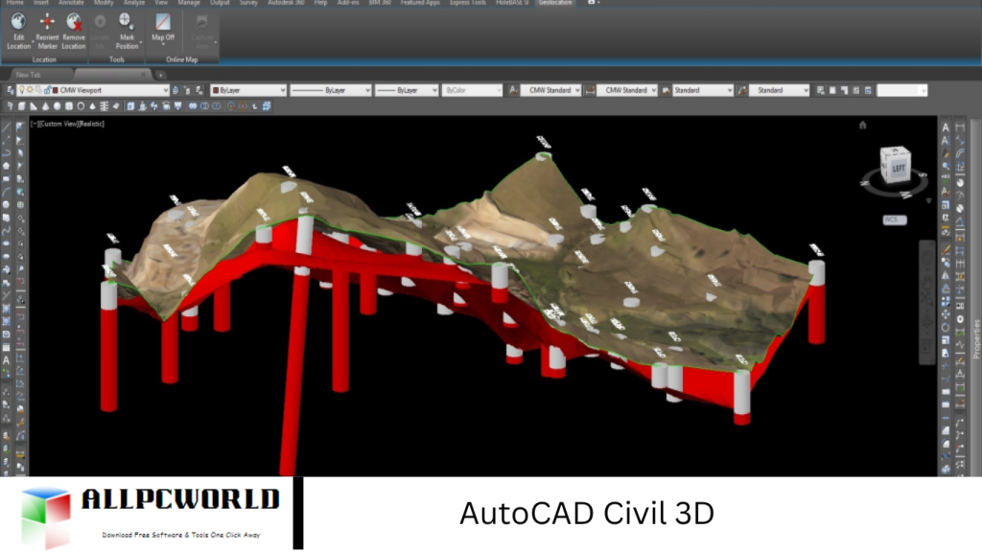982x552 pixels.
Task: Open the Insert ribbon tab
Action: pos(40,3)
